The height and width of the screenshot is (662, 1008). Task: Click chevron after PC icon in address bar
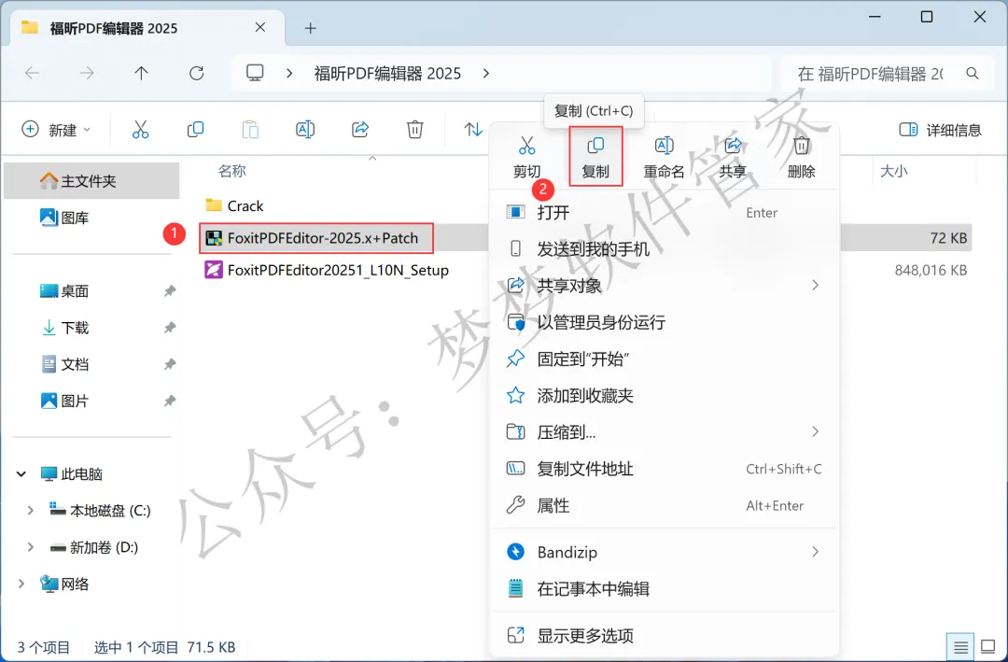[289, 74]
